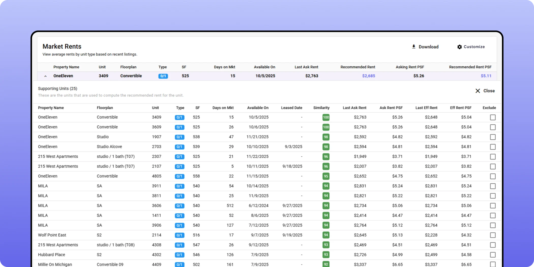
Task: Open Customize settings via the gear icon
Action: tap(459, 47)
